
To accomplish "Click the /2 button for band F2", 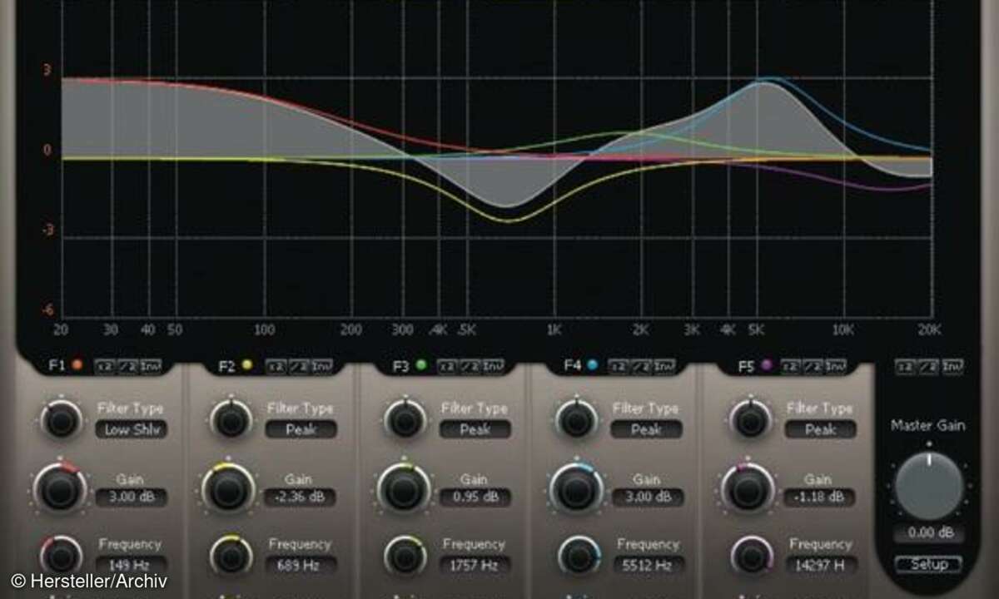I will (x=298, y=366).
